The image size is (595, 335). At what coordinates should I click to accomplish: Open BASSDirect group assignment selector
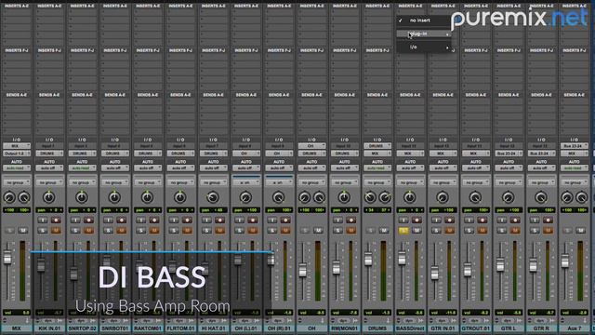click(410, 182)
